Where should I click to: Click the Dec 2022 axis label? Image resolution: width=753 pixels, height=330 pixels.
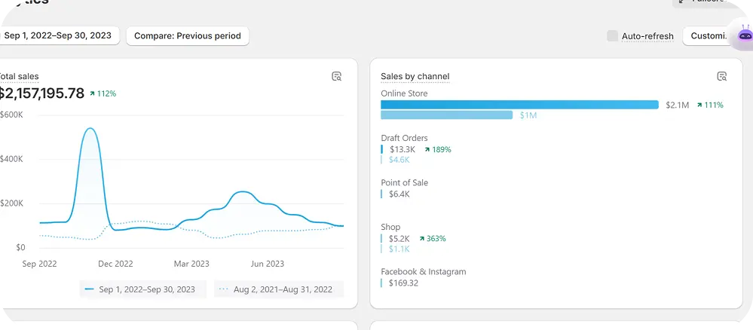[116, 264]
